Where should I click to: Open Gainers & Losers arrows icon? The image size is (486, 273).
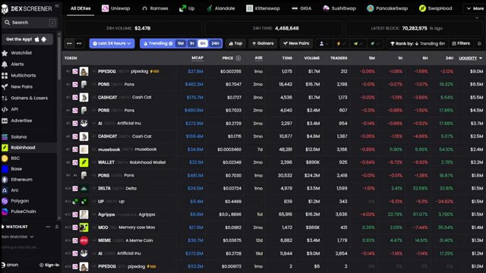(x=5, y=98)
